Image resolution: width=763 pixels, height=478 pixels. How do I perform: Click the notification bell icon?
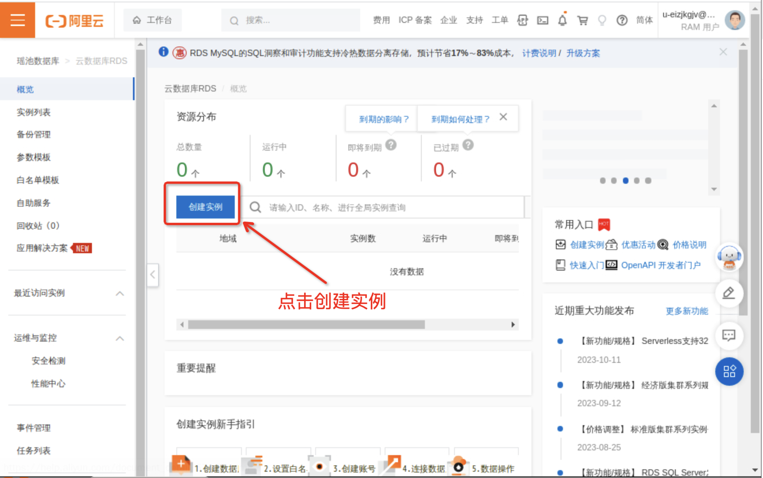click(562, 20)
